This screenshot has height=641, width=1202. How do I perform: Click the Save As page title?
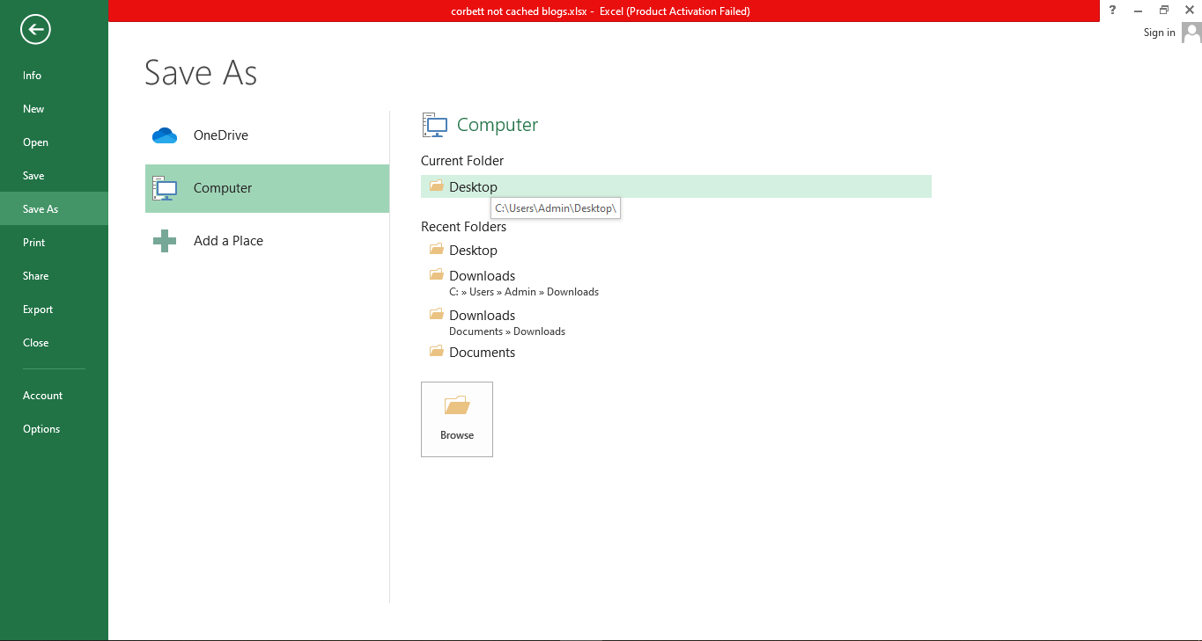point(201,72)
